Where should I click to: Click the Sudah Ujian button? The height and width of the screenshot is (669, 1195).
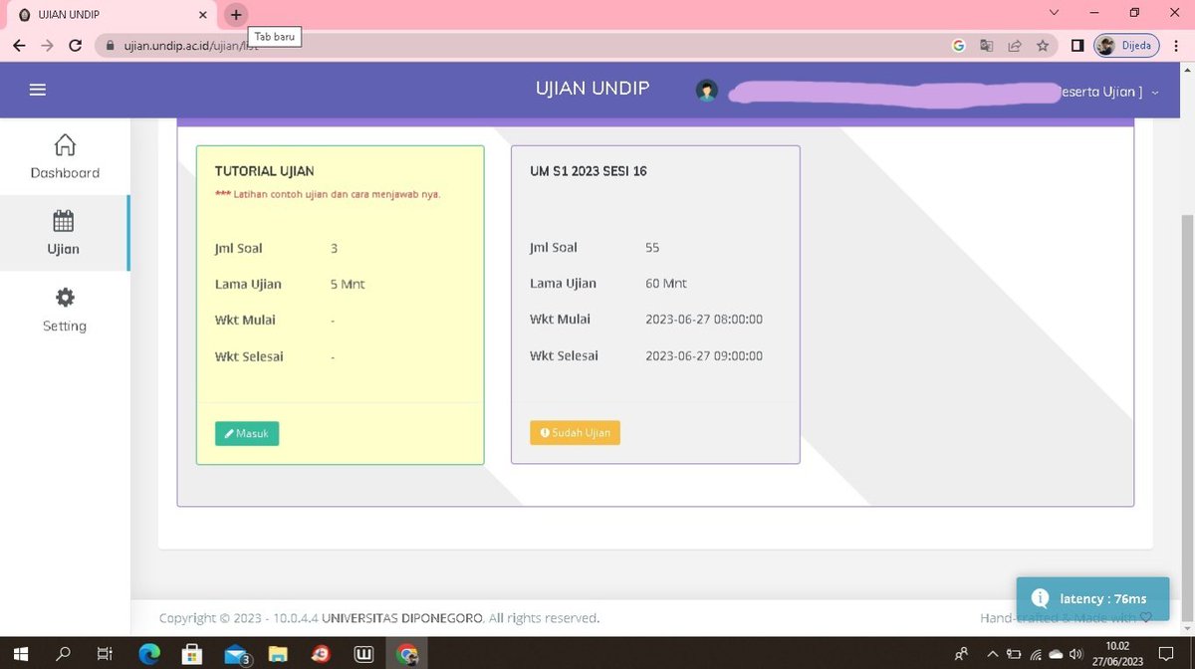click(576, 433)
